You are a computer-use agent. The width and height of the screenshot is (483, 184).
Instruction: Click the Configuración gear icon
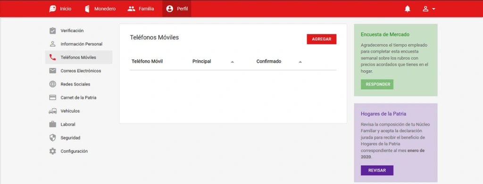[53, 151]
